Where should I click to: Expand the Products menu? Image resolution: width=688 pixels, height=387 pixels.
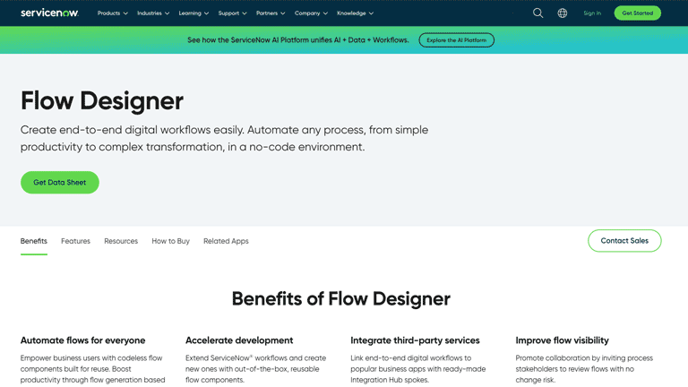[x=113, y=13]
